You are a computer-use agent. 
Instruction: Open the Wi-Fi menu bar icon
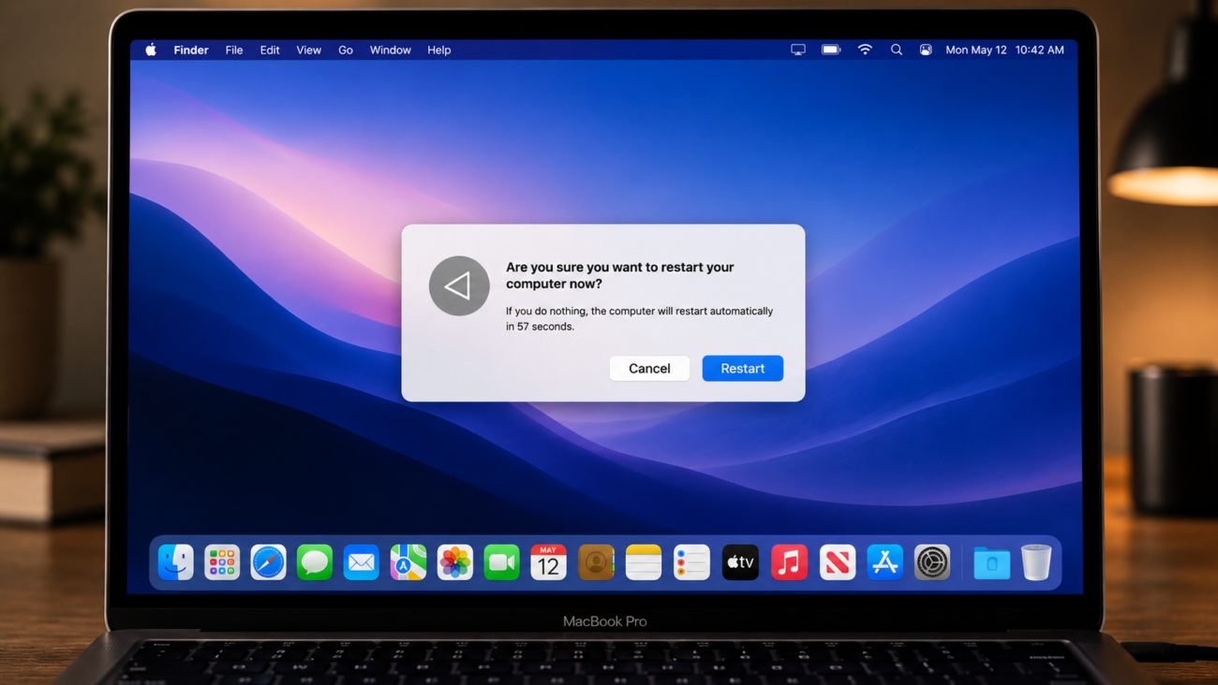coord(865,50)
